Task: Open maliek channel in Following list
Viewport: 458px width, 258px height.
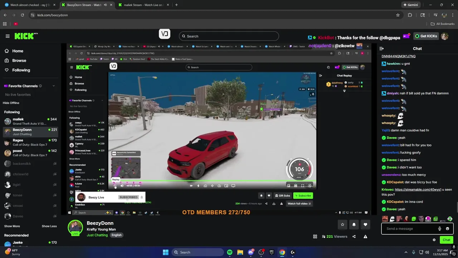Action: pyautogui.click(x=30, y=121)
